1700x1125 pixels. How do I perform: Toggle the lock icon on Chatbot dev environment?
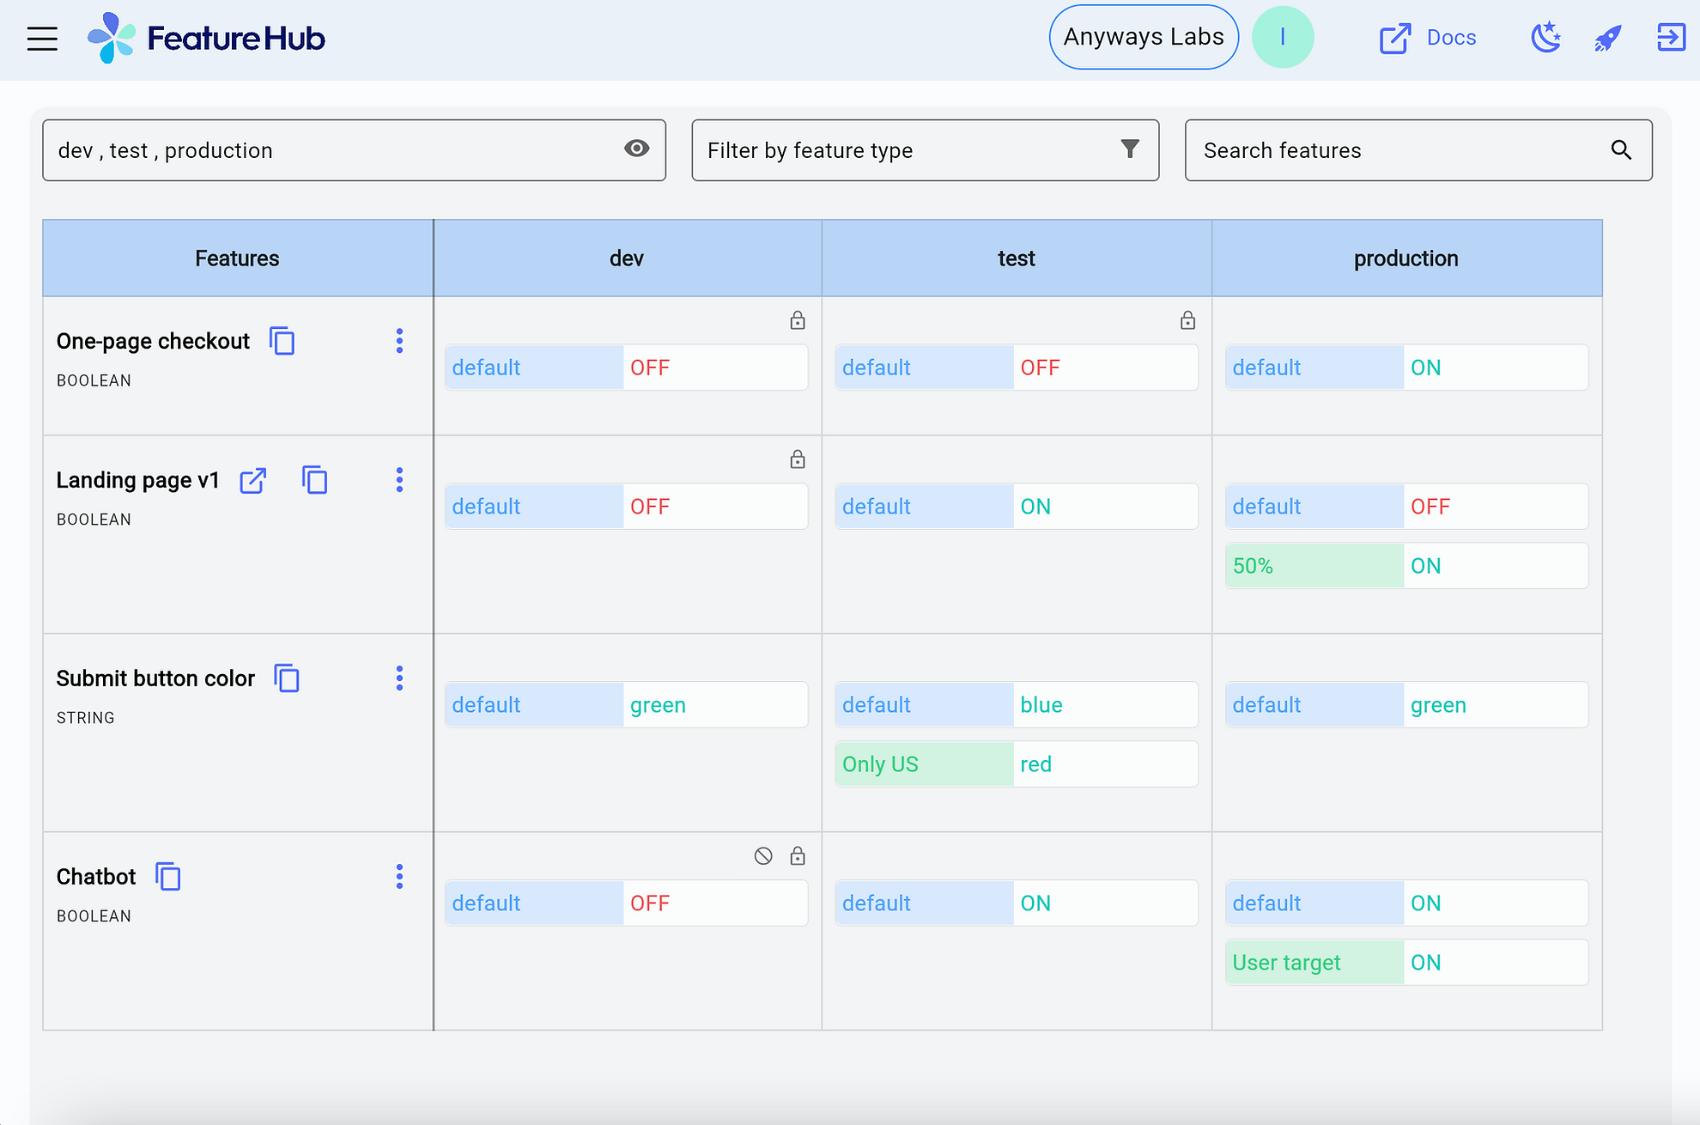pyautogui.click(x=797, y=858)
